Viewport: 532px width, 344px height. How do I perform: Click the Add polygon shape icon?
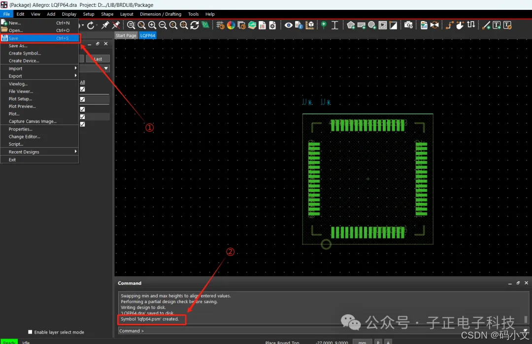click(351, 26)
